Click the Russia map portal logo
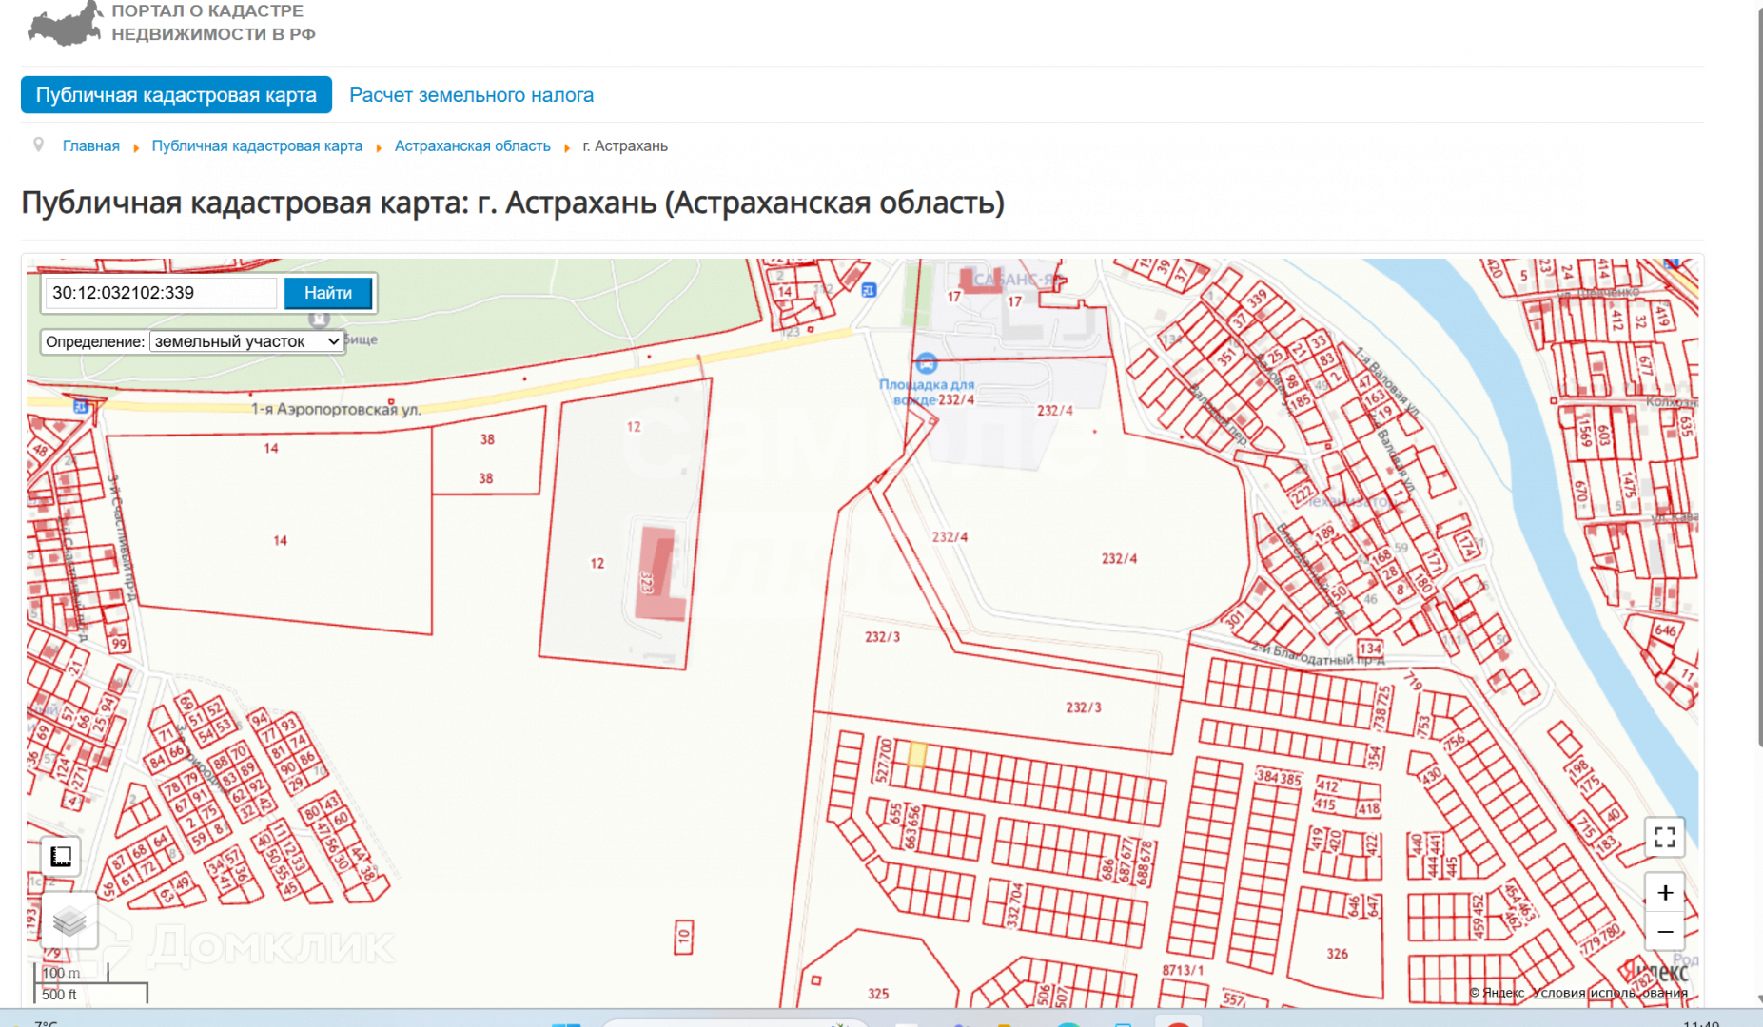The height and width of the screenshot is (1027, 1763). (65, 23)
